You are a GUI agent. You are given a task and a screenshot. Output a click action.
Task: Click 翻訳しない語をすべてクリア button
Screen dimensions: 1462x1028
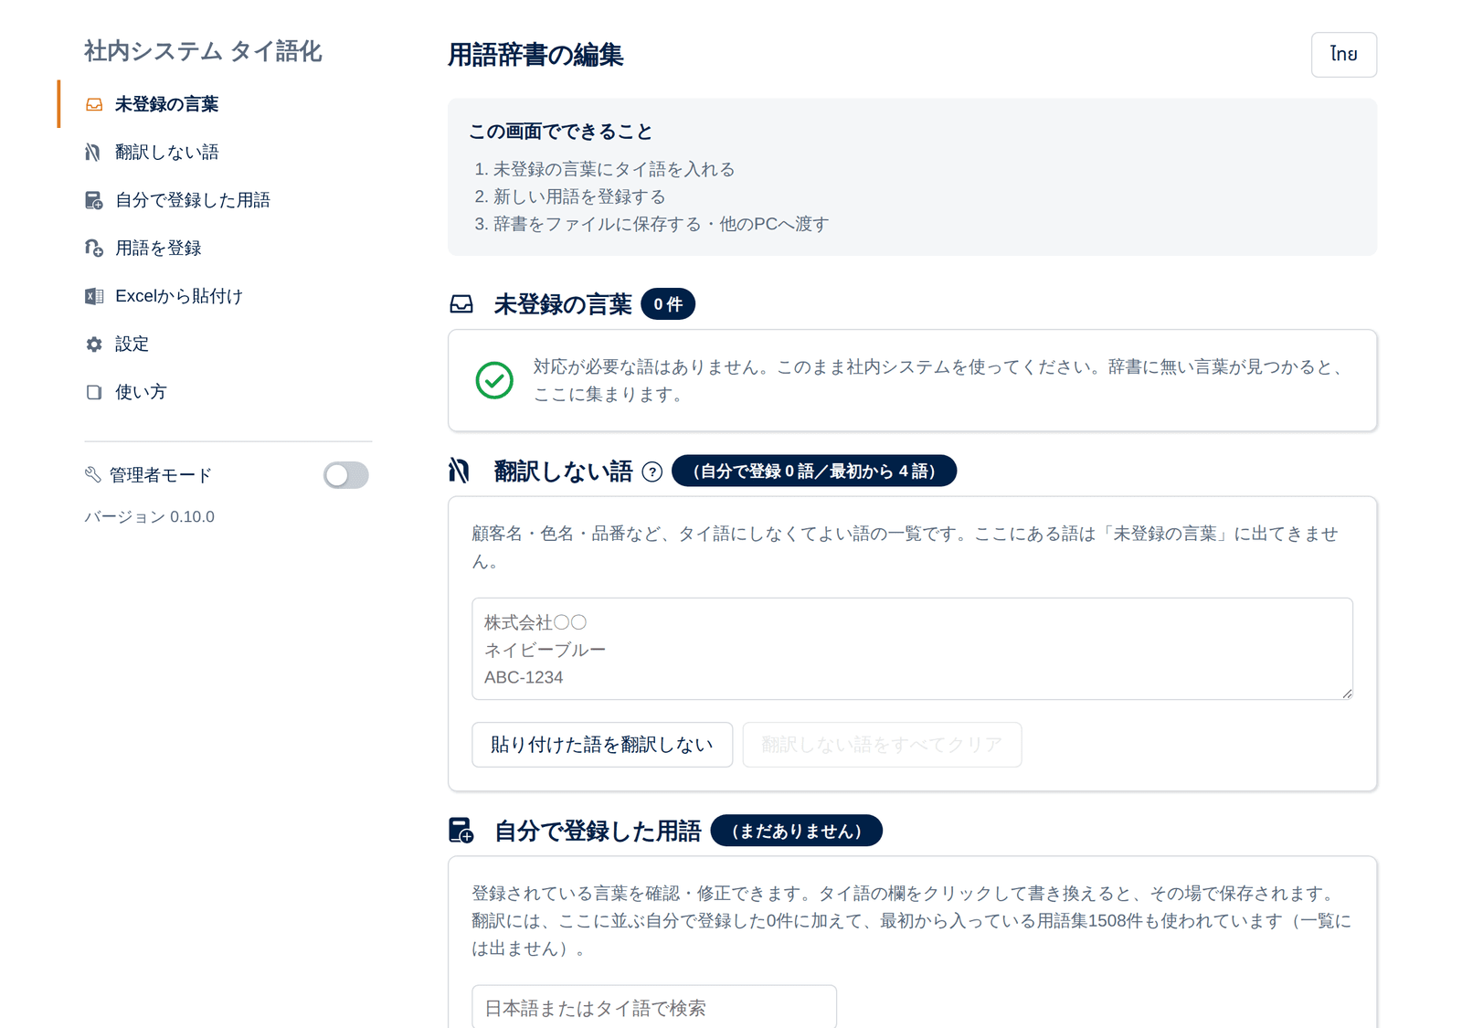[882, 745]
